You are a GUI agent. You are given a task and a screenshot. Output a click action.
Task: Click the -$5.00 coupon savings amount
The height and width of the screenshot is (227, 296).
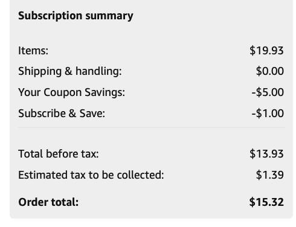click(x=268, y=92)
